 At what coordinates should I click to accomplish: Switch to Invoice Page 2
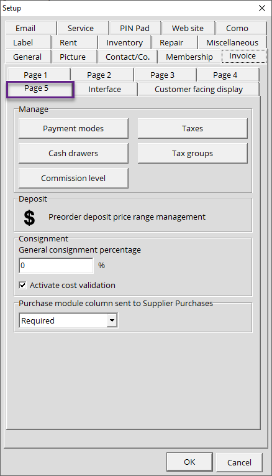pyautogui.click(x=102, y=75)
